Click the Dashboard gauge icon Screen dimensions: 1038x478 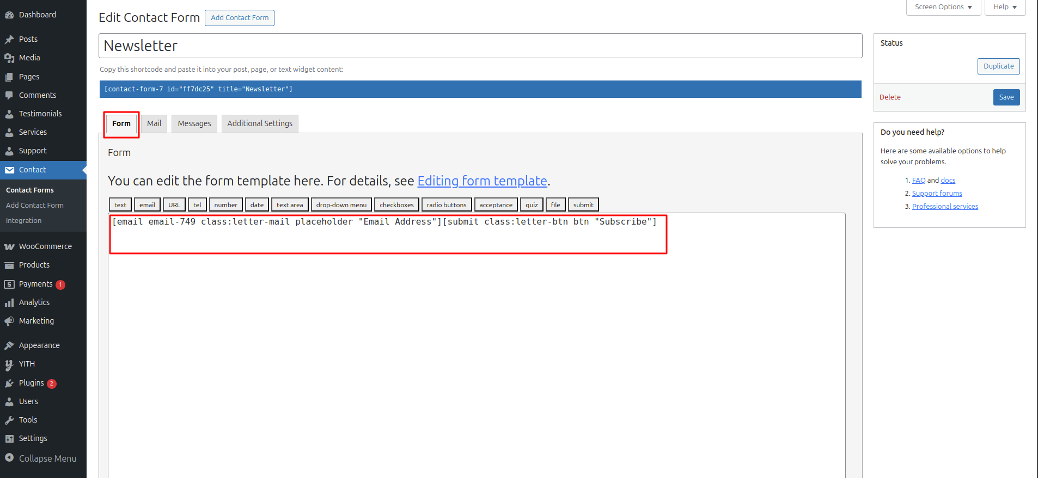pos(9,15)
